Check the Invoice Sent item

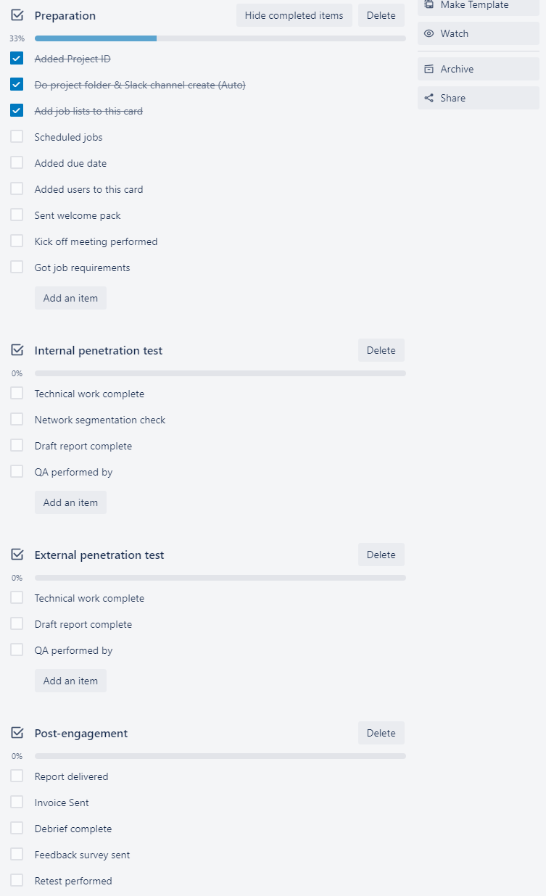point(16,801)
